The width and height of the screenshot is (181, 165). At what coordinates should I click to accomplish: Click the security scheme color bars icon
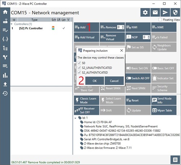[53, 28]
